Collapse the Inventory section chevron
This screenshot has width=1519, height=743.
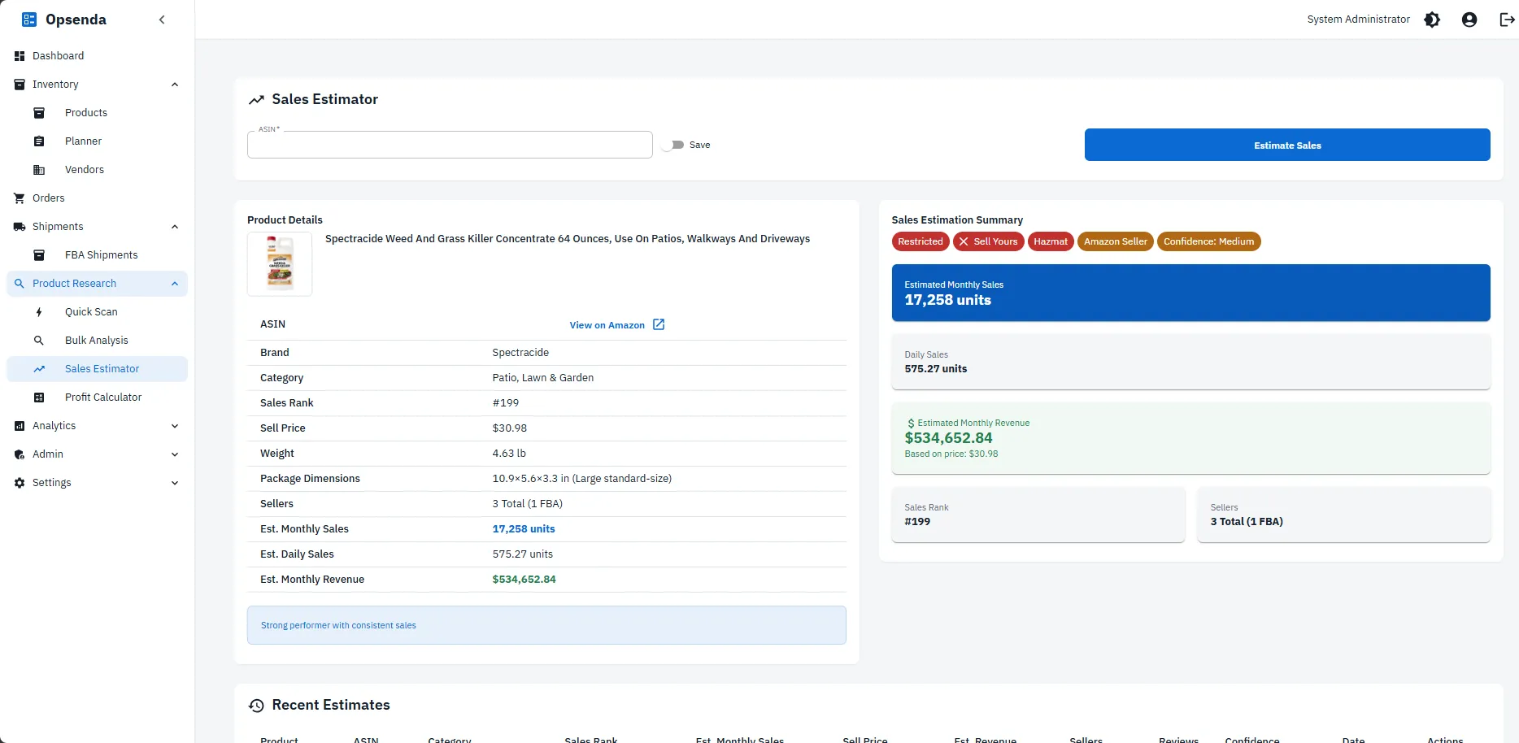point(175,85)
